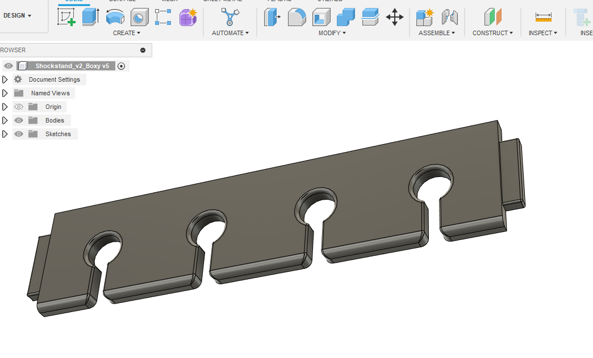Open the DESIGN workspace dropdown

click(x=18, y=15)
